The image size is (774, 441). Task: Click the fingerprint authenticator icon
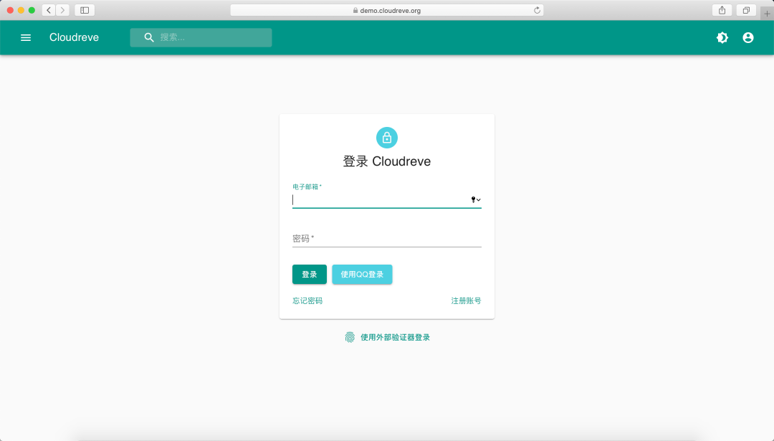tap(350, 337)
